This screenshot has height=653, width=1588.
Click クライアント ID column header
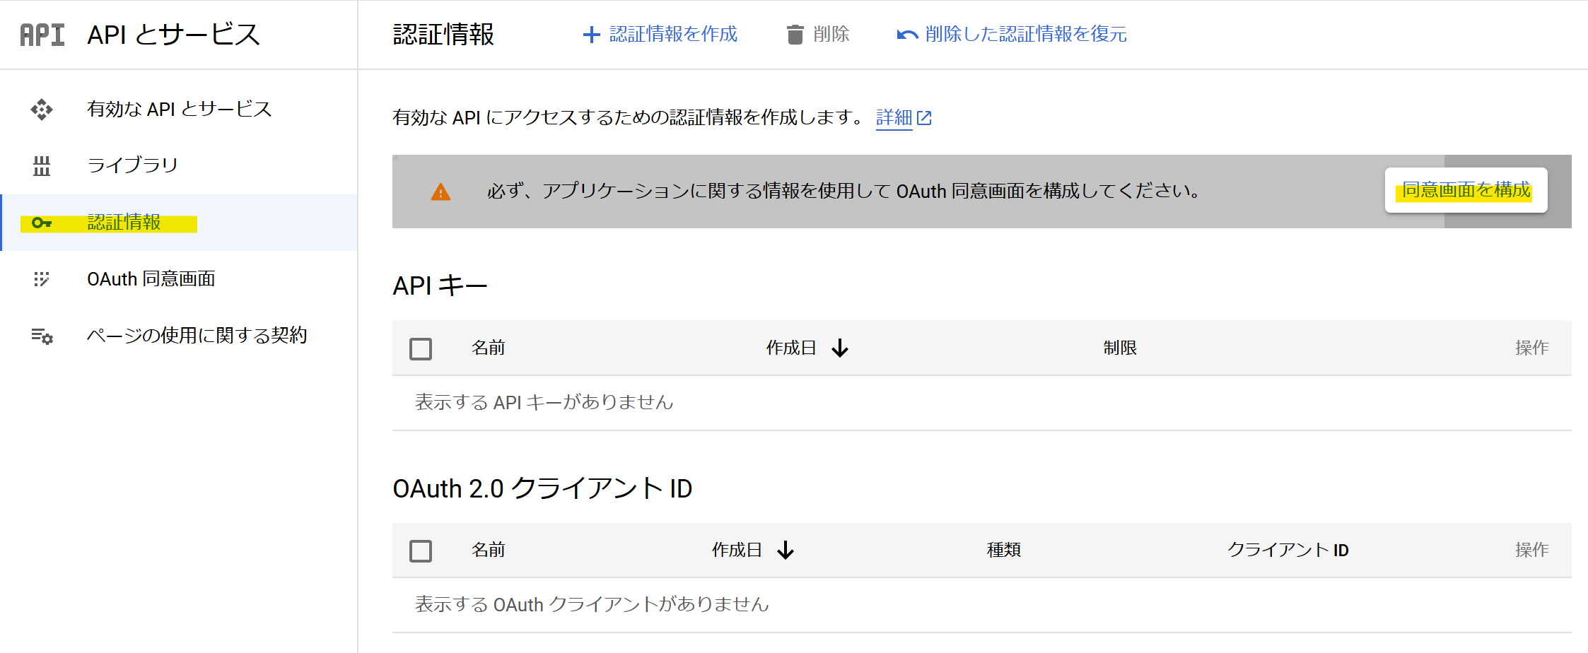tap(1288, 551)
